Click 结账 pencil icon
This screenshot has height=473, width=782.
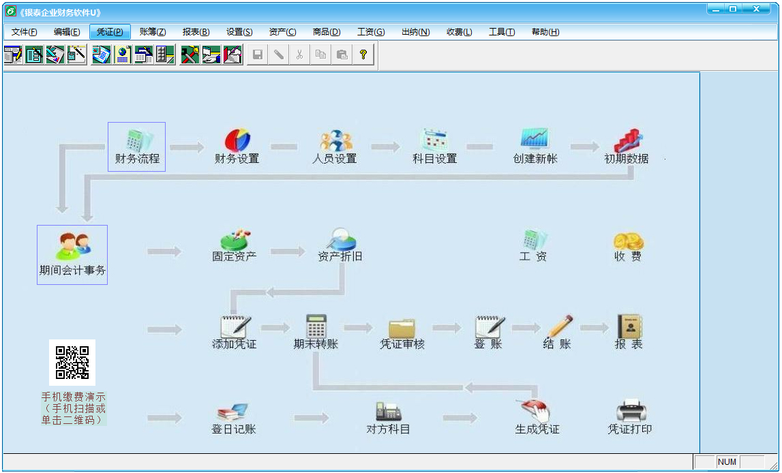558,333
